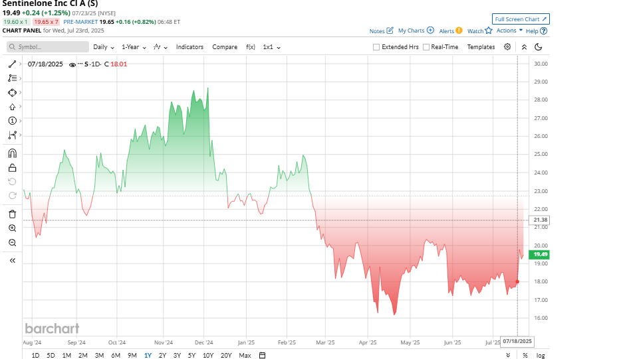Open the Notes link
The image size is (617, 359).
pos(377,31)
